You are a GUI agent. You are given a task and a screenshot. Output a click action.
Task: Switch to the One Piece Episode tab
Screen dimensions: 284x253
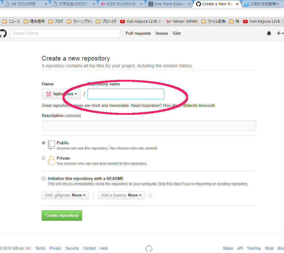(x=169, y=4)
